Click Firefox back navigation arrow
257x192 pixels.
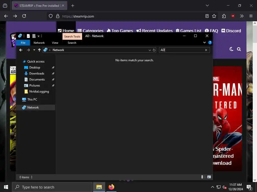[6, 16]
